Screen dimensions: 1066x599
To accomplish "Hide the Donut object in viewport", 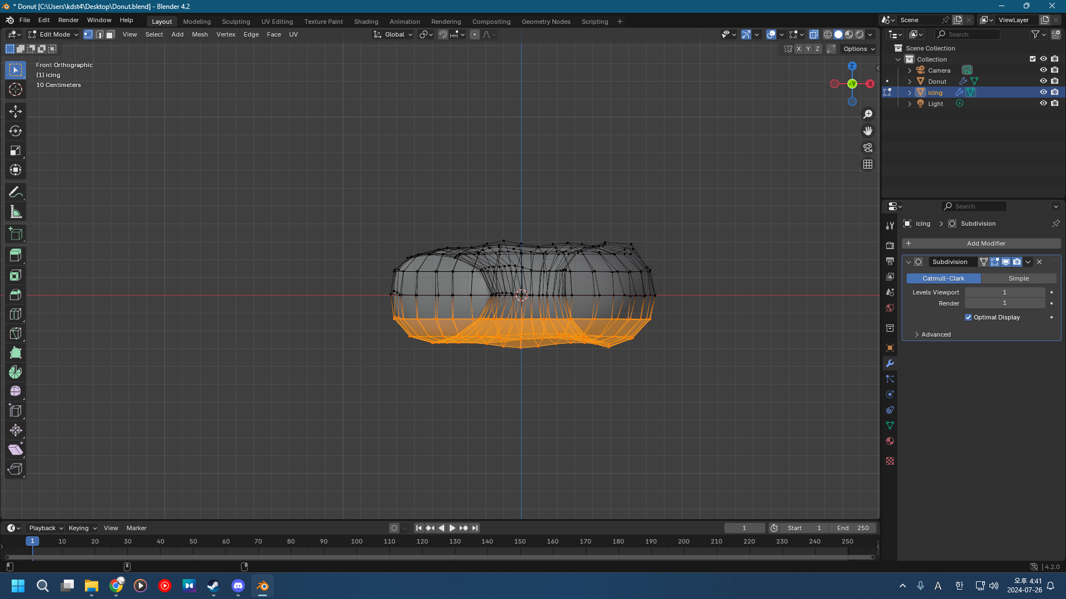I will [1043, 82].
